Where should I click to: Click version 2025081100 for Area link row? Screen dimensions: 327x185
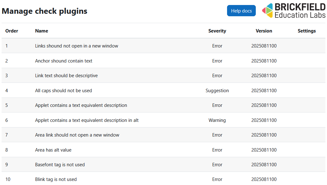pos(264,135)
